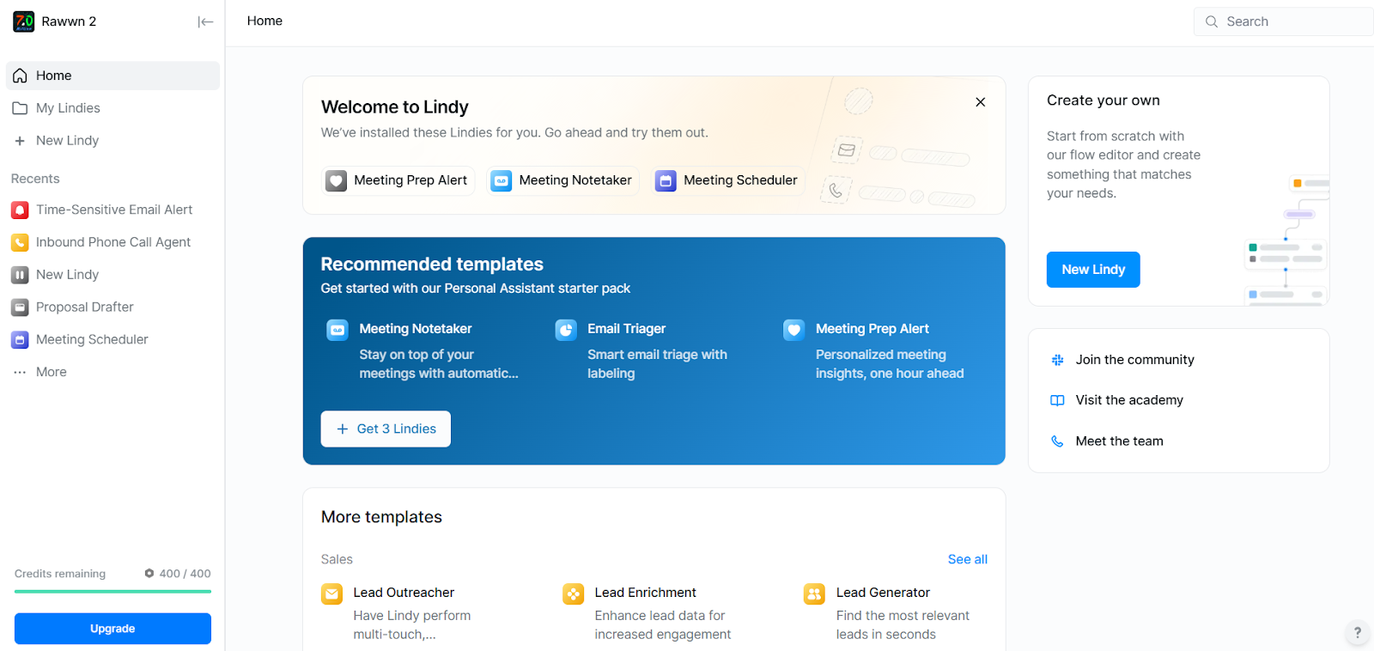Click the Rawwn 2 workspace logo

24,21
